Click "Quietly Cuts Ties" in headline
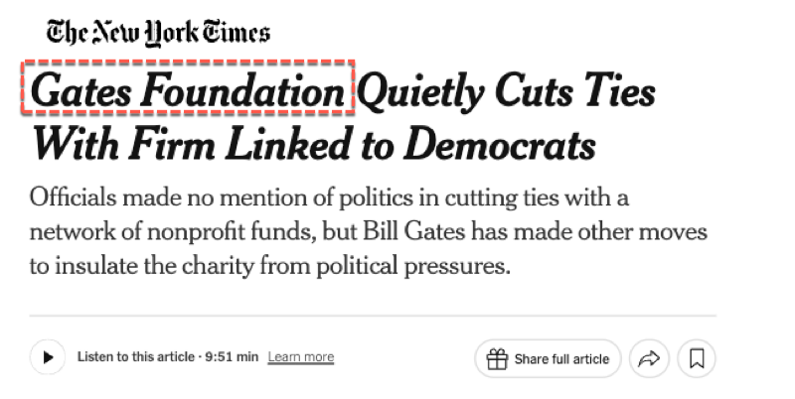 coord(505,92)
